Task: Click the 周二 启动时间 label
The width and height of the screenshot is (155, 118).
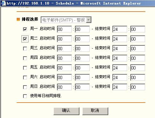Action: click(42, 38)
